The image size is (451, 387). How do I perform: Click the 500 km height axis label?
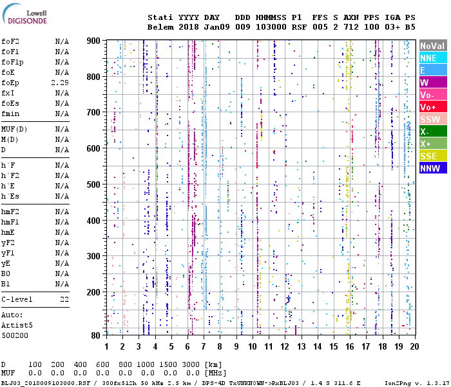coord(93,184)
